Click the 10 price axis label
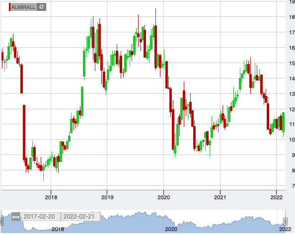Viewport: 295px width, 235px height. click(x=292, y=140)
